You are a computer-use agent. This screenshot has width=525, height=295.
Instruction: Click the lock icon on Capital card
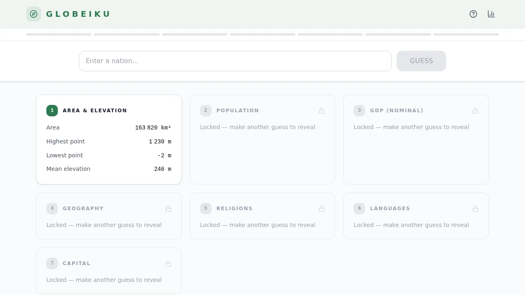click(x=168, y=263)
